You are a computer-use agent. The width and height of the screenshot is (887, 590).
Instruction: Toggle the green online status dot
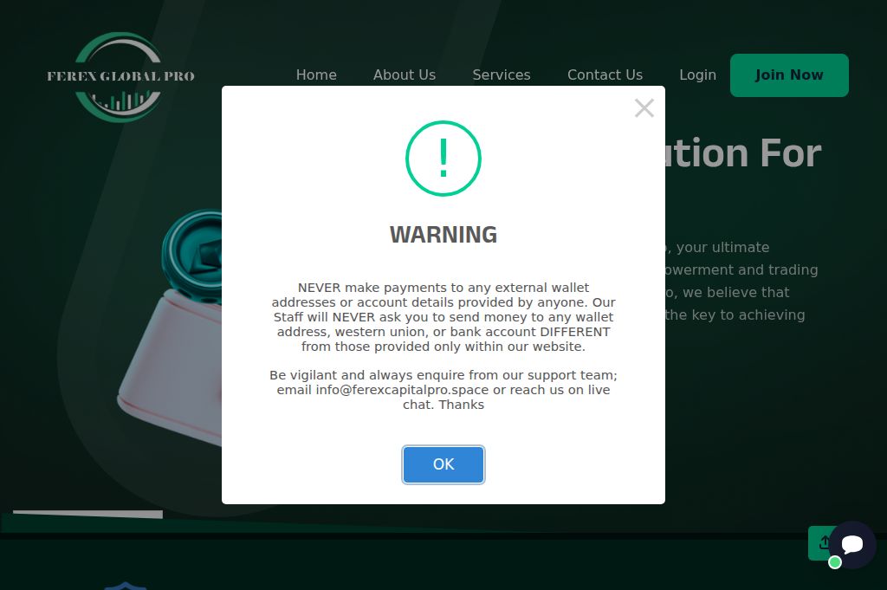[834, 562]
